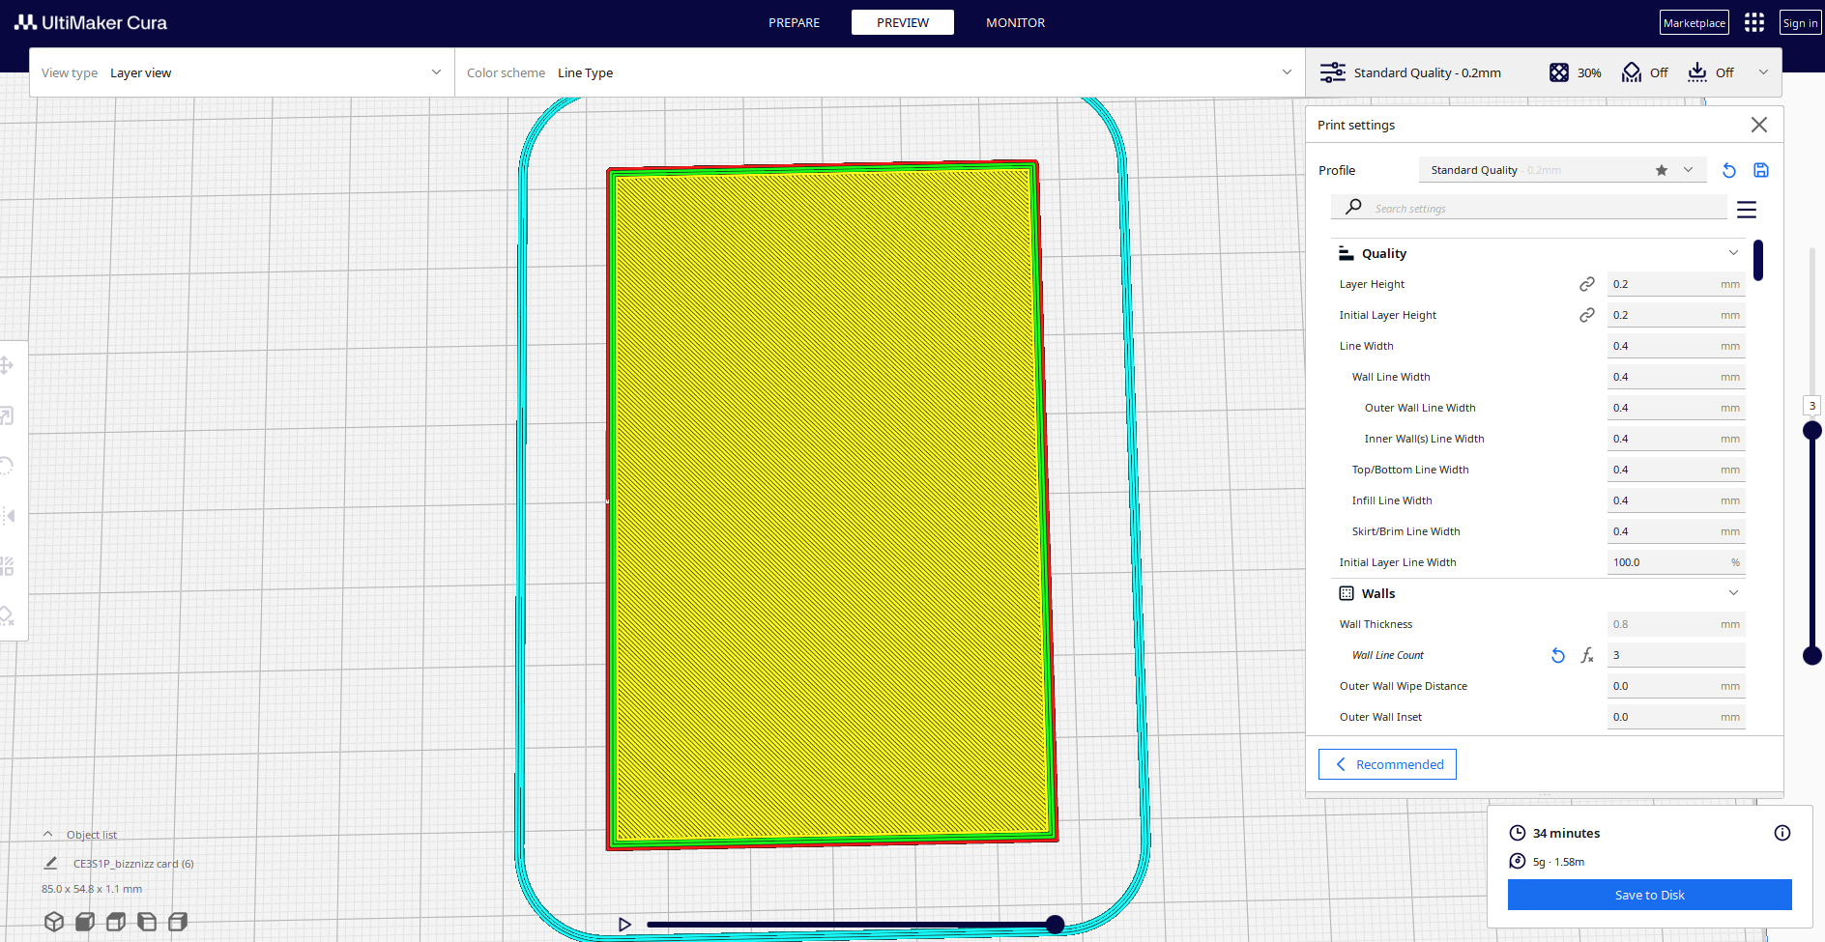
Task: Click the top handle of layer slider
Action: [1812, 430]
